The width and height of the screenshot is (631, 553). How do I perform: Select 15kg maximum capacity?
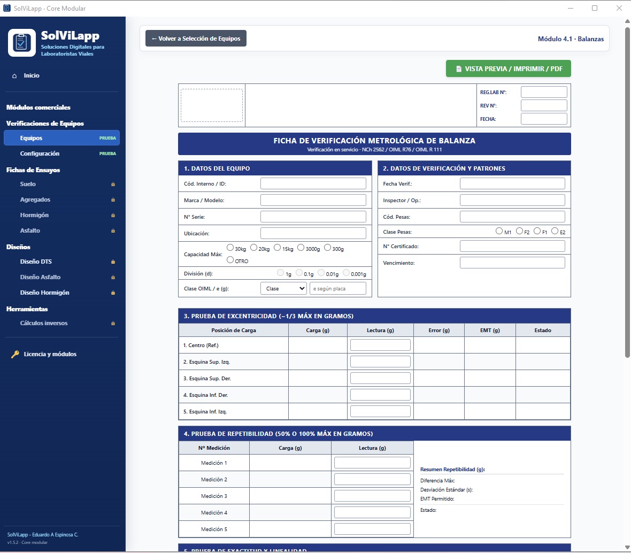click(278, 248)
